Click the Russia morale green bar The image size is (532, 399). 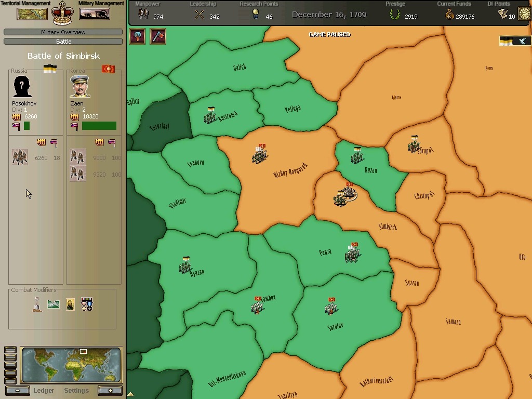[x=27, y=126]
